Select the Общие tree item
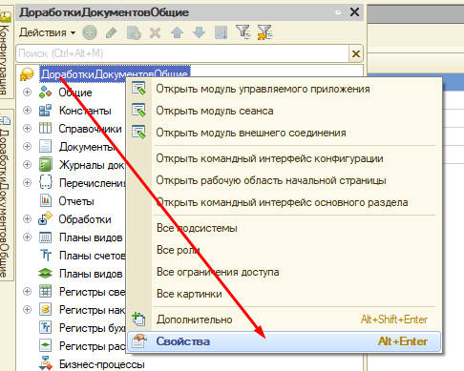This screenshot has height=371, width=464. 75,93
